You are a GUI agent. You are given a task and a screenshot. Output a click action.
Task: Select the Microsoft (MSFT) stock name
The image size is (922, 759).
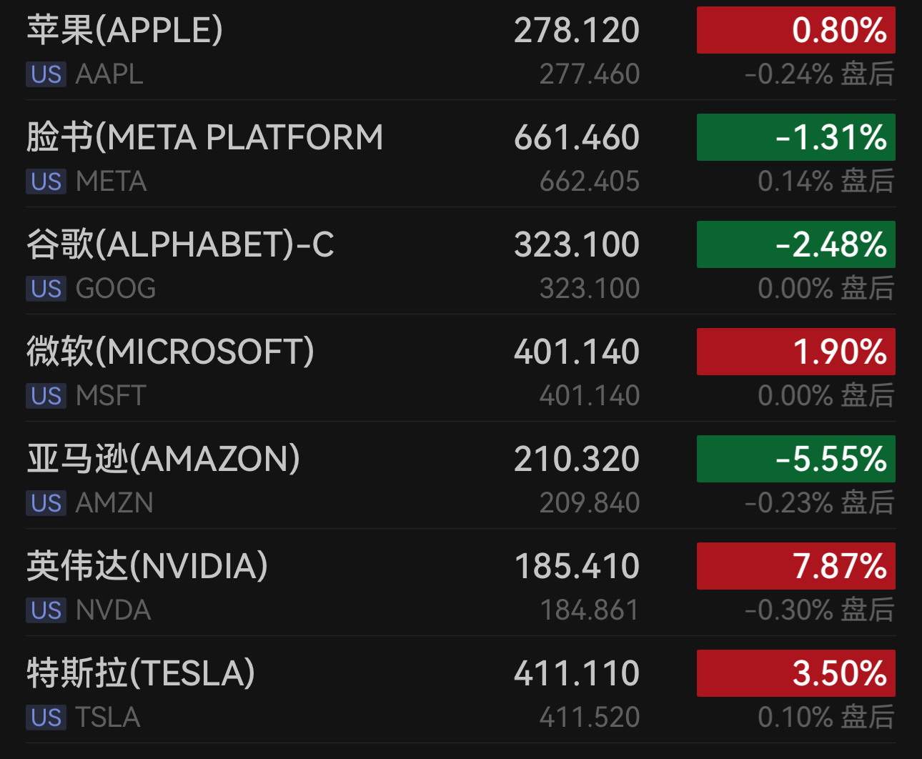point(170,352)
